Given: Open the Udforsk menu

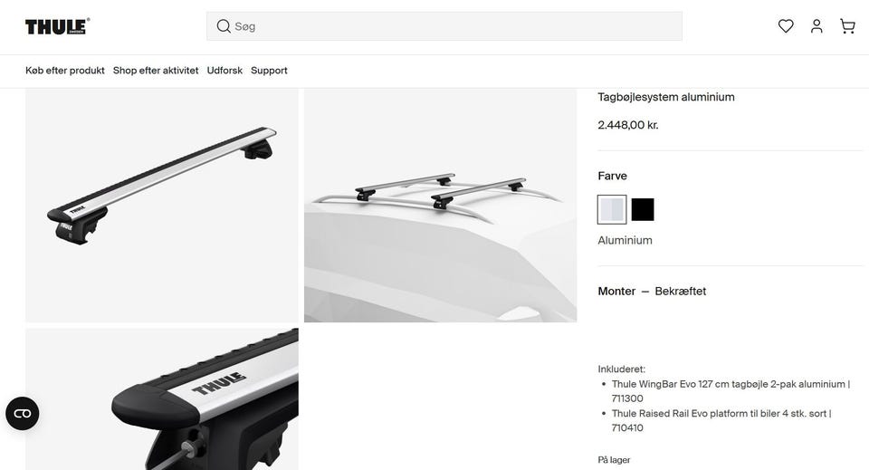Looking at the screenshot, I should pos(224,71).
